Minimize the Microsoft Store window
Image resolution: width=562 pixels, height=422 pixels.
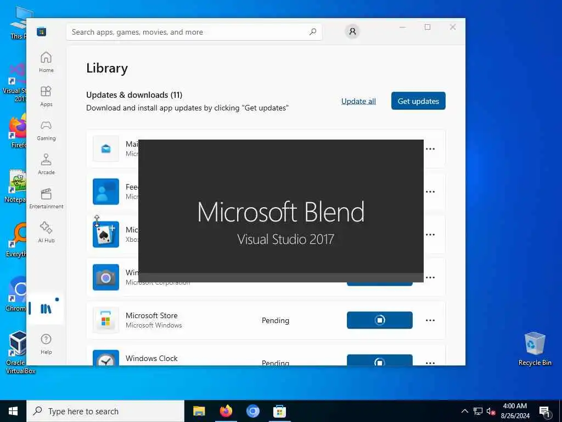402,27
